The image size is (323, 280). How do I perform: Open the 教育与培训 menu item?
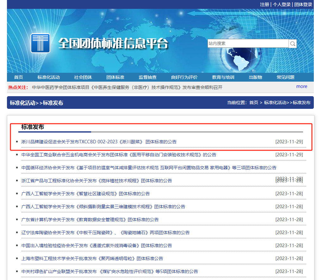tap(223, 77)
